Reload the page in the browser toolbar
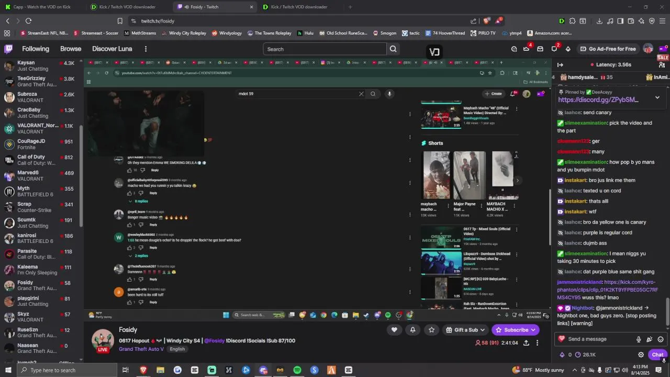670x377 pixels. pyautogui.click(x=28, y=21)
